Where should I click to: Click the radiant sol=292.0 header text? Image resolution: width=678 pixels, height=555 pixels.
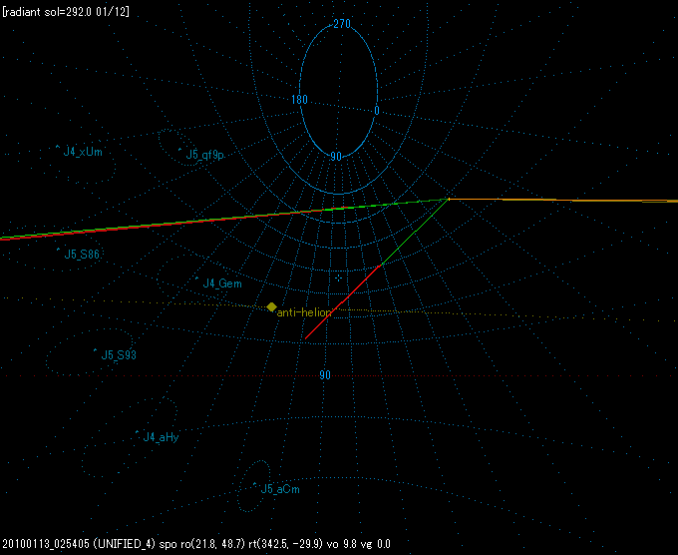pos(66,12)
